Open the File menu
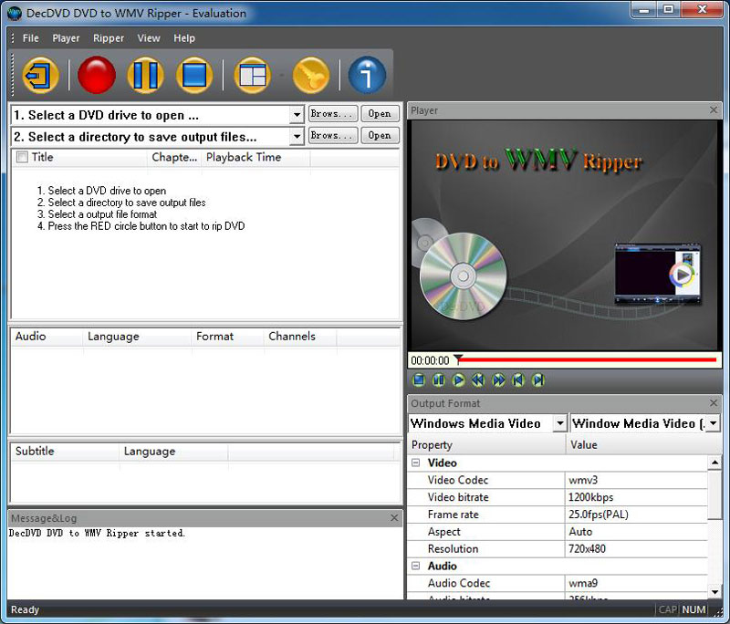The width and height of the screenshot is (730, 624). (31, 38)
